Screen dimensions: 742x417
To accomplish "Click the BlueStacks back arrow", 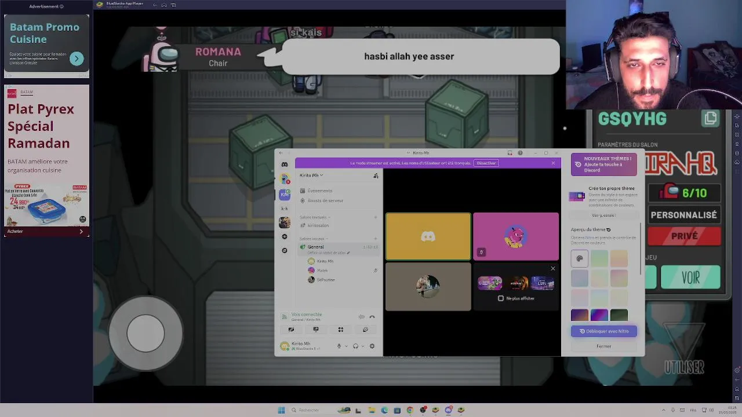I will tap(155, 5).
